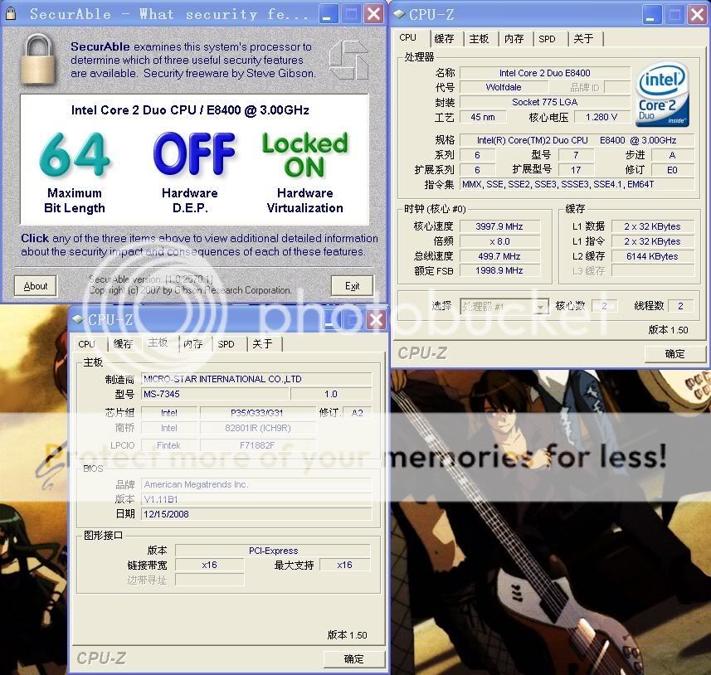Minimize the SecurAble window
The image size is (711, 675).
pos(328,13)
